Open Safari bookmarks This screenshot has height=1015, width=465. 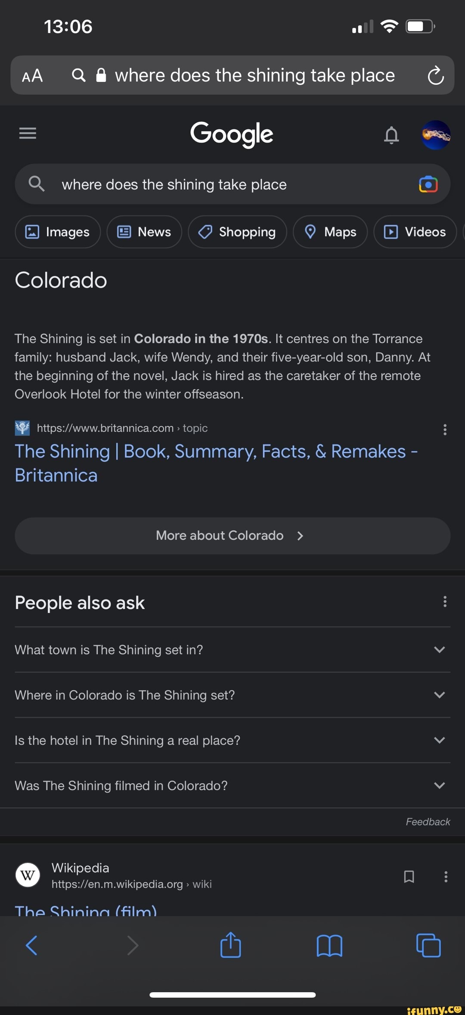pos(329,946)
